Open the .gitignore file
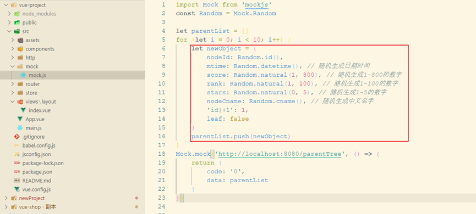Viewport: 476px width, 214px height. [x=33, y=137]
